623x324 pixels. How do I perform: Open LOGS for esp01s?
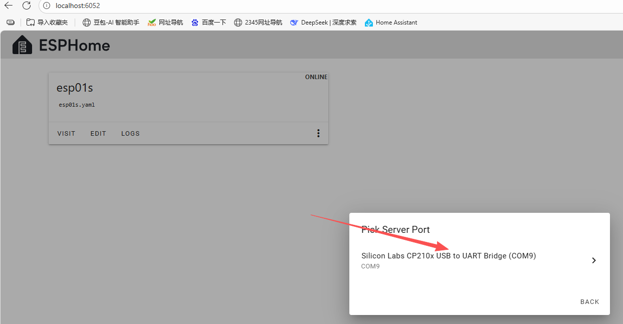click(x=130, y=134)
